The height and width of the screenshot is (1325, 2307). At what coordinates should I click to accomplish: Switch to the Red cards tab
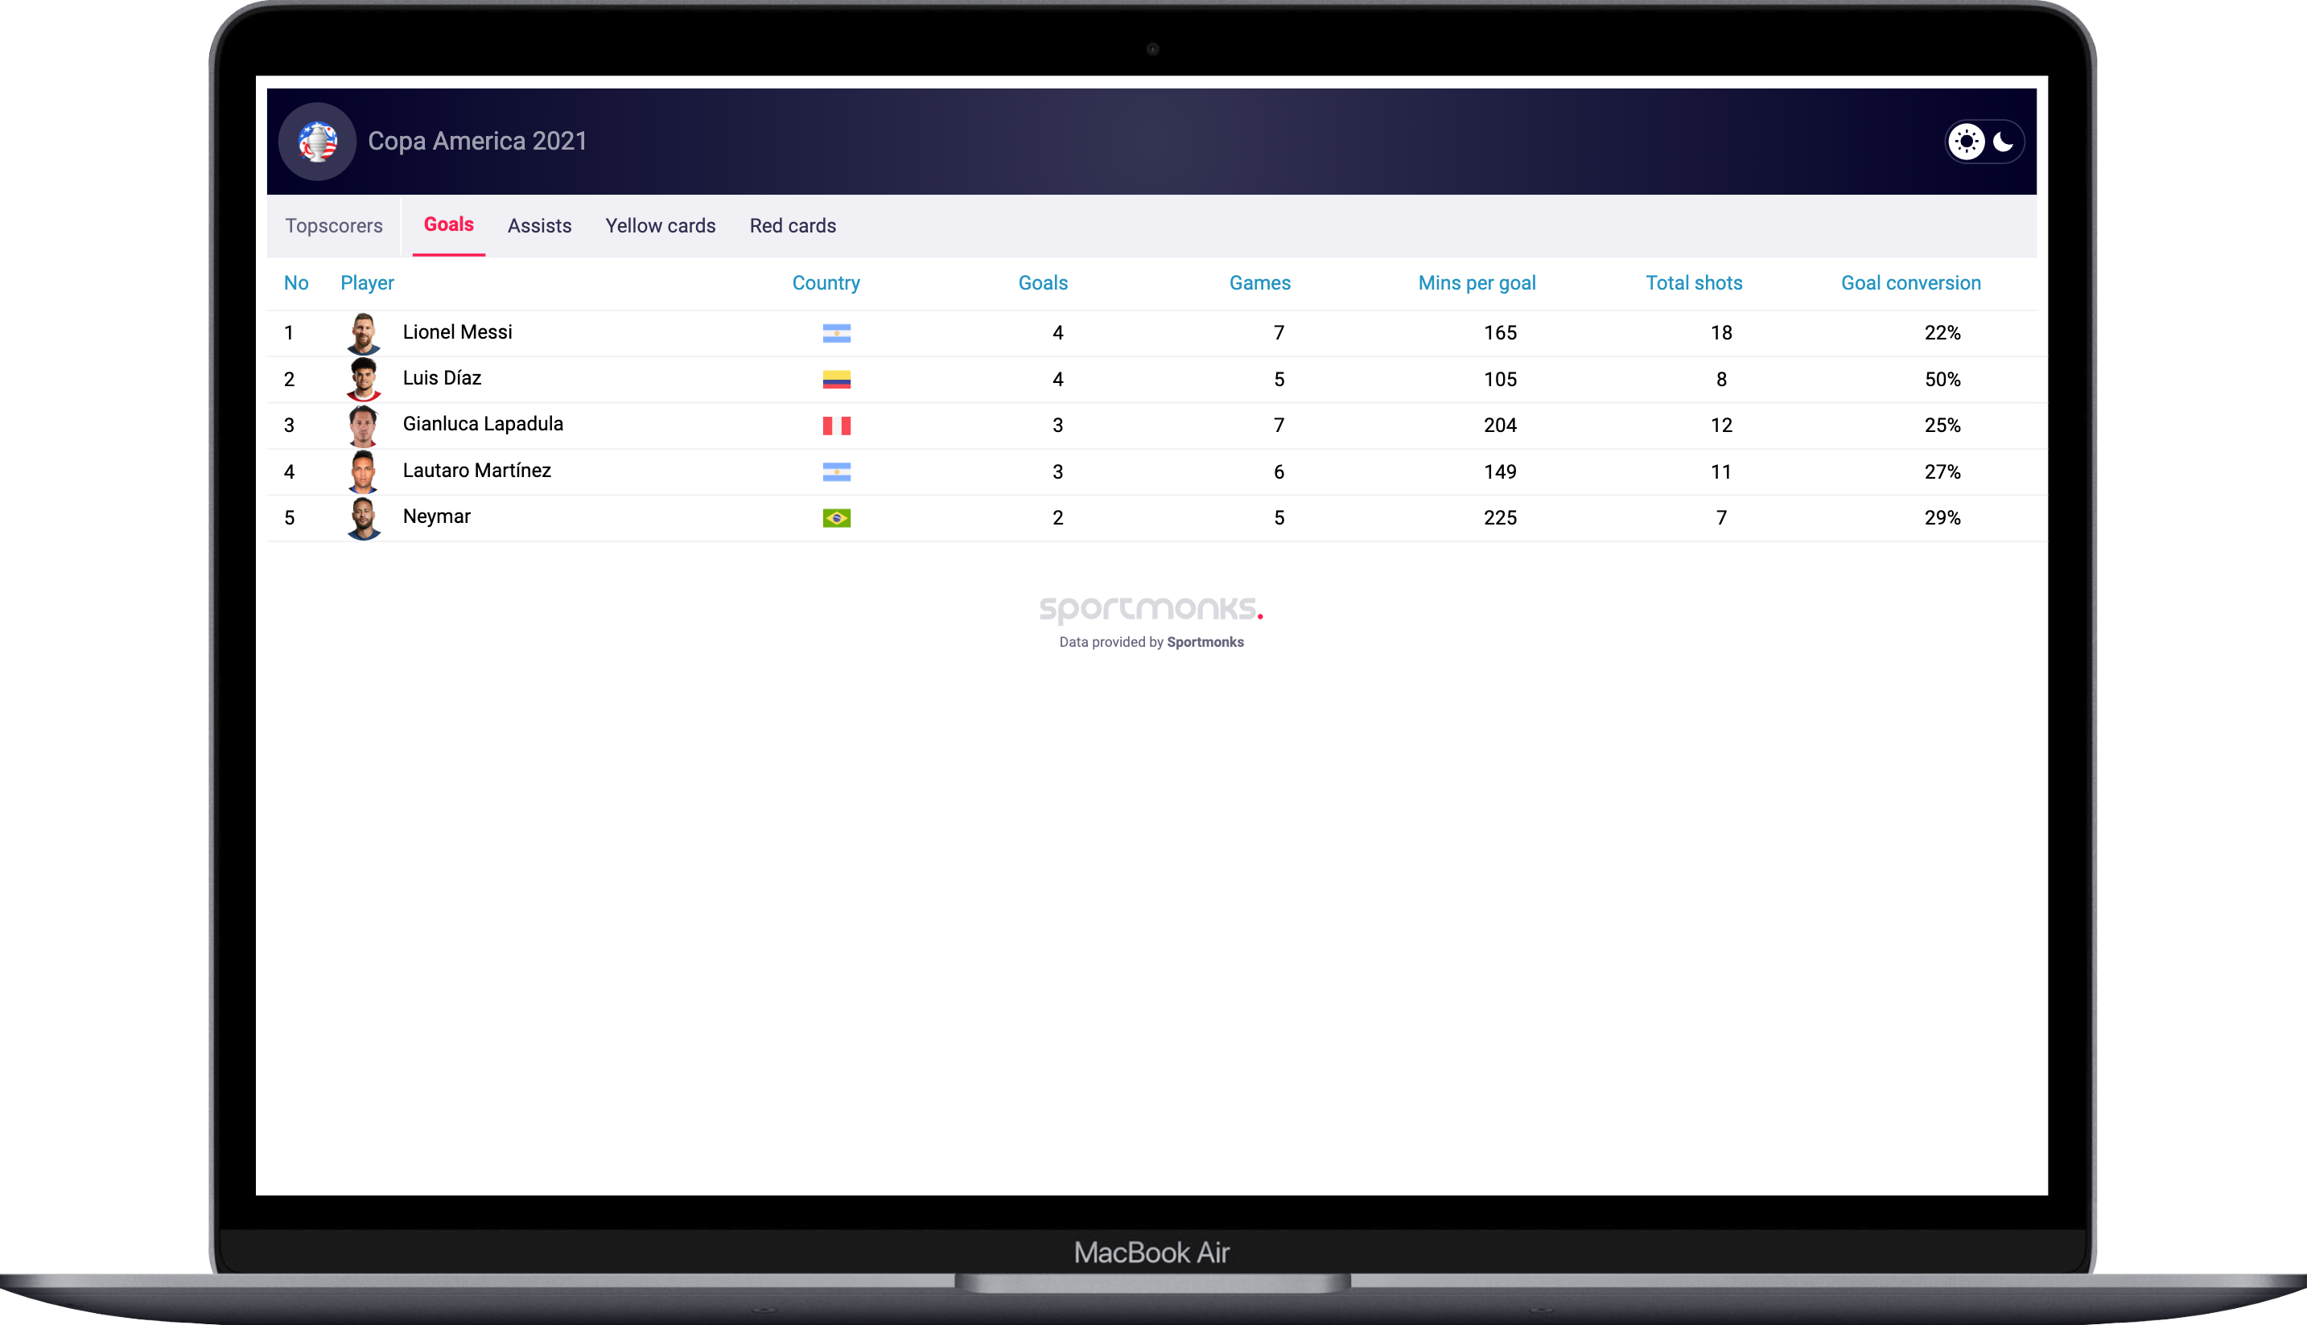point(793,226)
